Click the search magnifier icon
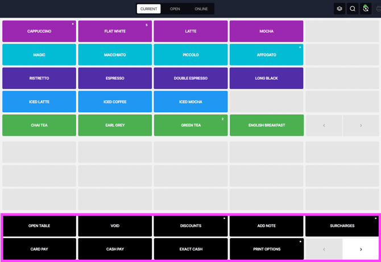 [x=353, y=9]
